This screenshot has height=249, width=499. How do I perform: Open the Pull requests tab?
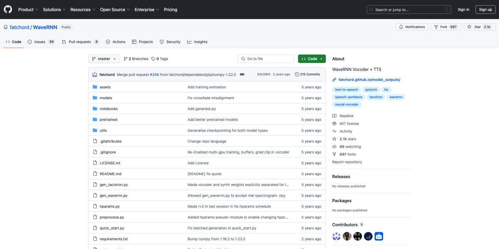point(80,42)
